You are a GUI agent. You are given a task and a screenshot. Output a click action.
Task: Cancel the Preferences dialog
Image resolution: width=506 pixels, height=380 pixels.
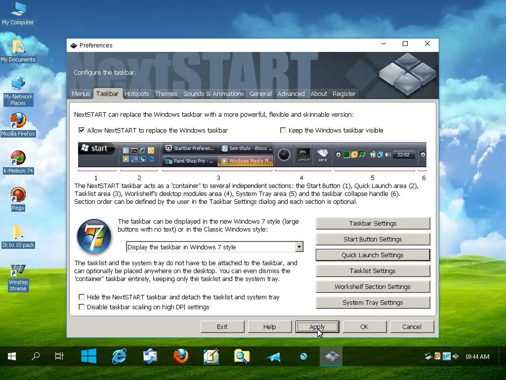point(412,327)
